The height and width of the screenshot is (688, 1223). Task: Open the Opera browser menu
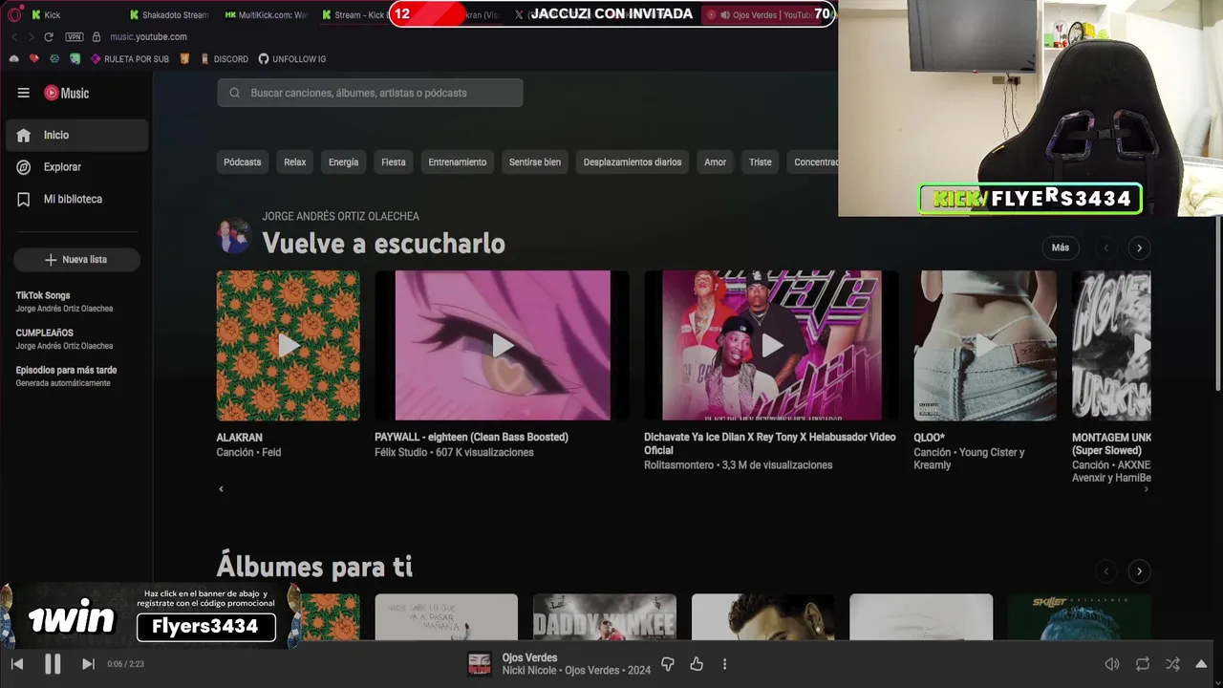coord(15,14)
